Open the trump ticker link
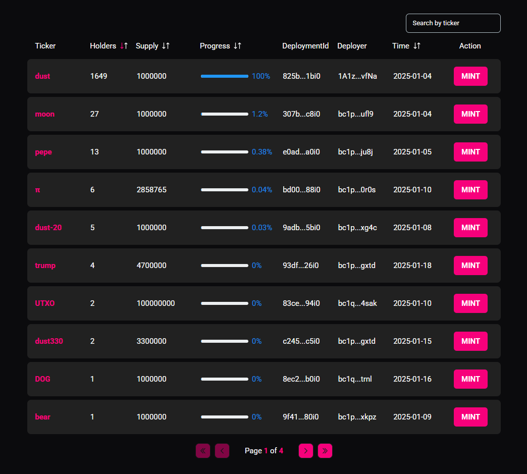 pyautogui.click(x=45, y=266)
